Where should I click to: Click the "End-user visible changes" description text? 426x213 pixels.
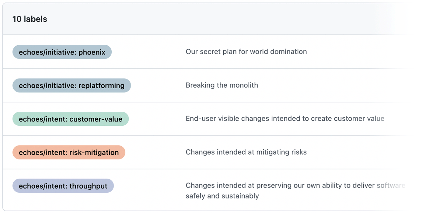click(285, 119)
